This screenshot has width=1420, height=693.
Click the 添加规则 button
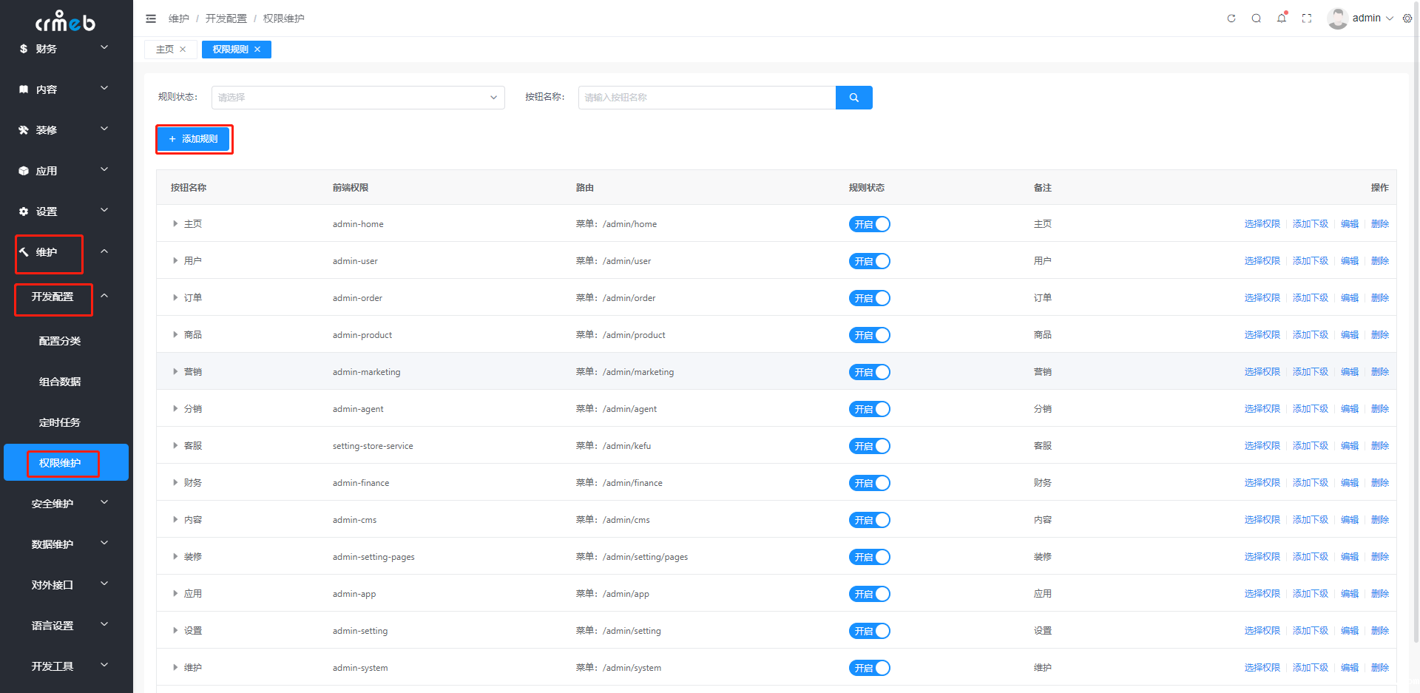[194, 139]
